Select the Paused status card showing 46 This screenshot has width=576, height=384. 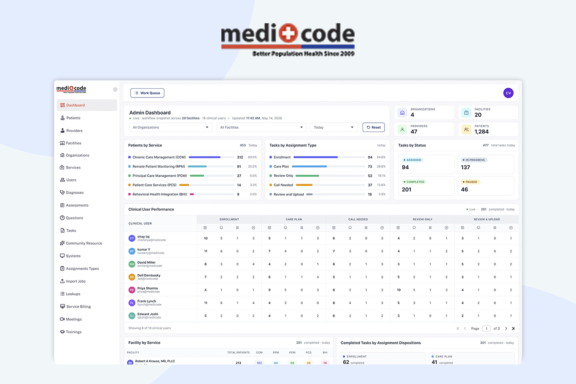(x=486, y=186)
